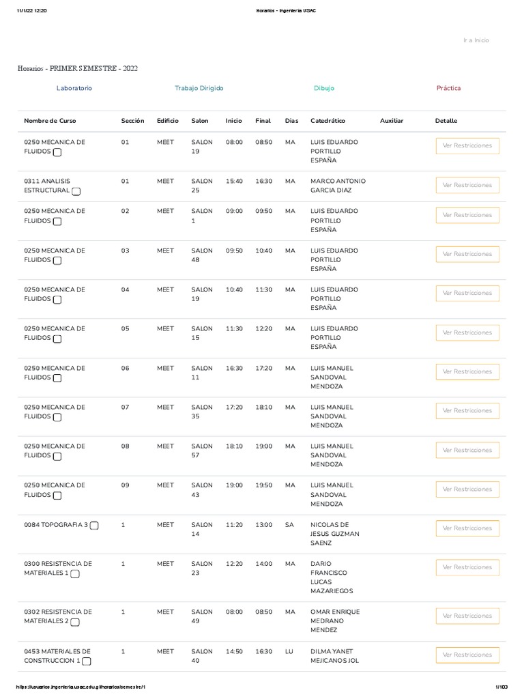Viewport: 524px width, 699px height.
Task: Check Mecanica de Fluidos section 09 box
Action: pyautogui.click(x=57, y=495)
